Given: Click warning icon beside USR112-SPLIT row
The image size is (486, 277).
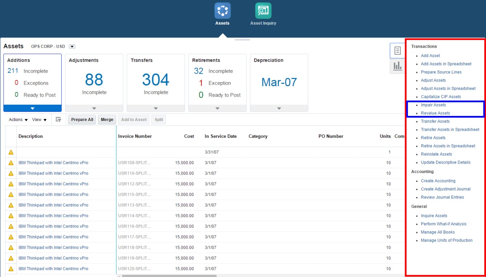Looking at the screenshot, I should (x=11, y=184).
